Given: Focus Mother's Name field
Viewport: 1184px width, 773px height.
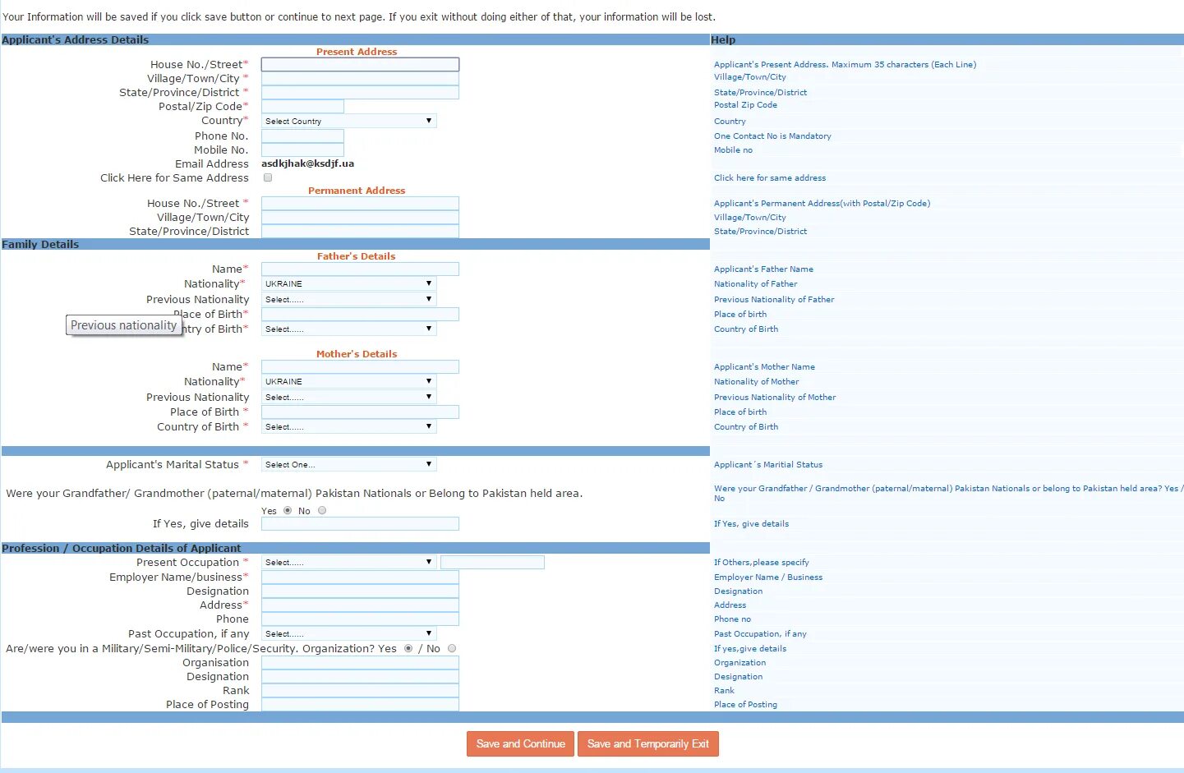Looking at the screenshot, I should 360,366.
